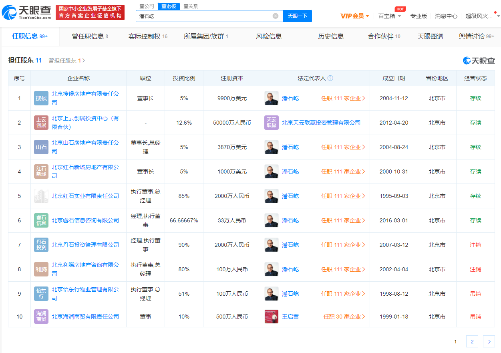Select page 1 in the pagination
This screenshot has height=353, width=501.
pos(455,341)
